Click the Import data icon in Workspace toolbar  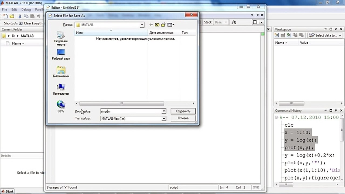point(289,35)
